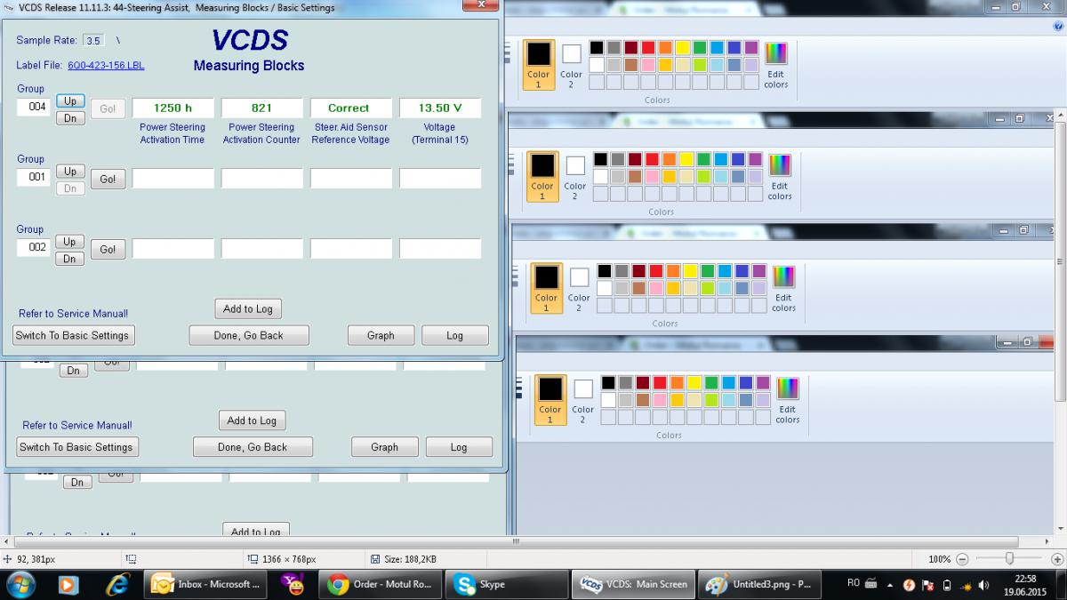1067x600 pixels.
Task: Open Windows Media Player from the taskbar
Action: [x=68, y=584]
